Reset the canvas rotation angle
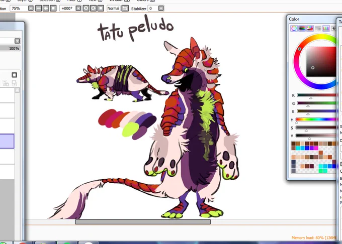This screenshot has width=342, height=244. pyautogui.click(x=101, y=9)
